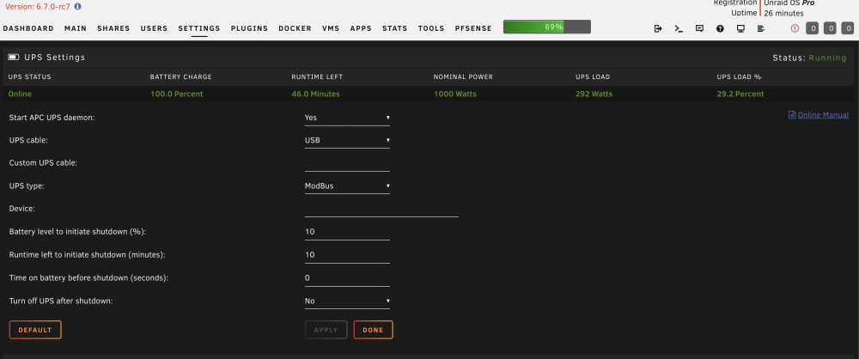859x359 pixels.
Task: Click the runtime left shutdown field
Action: [347, 255]
